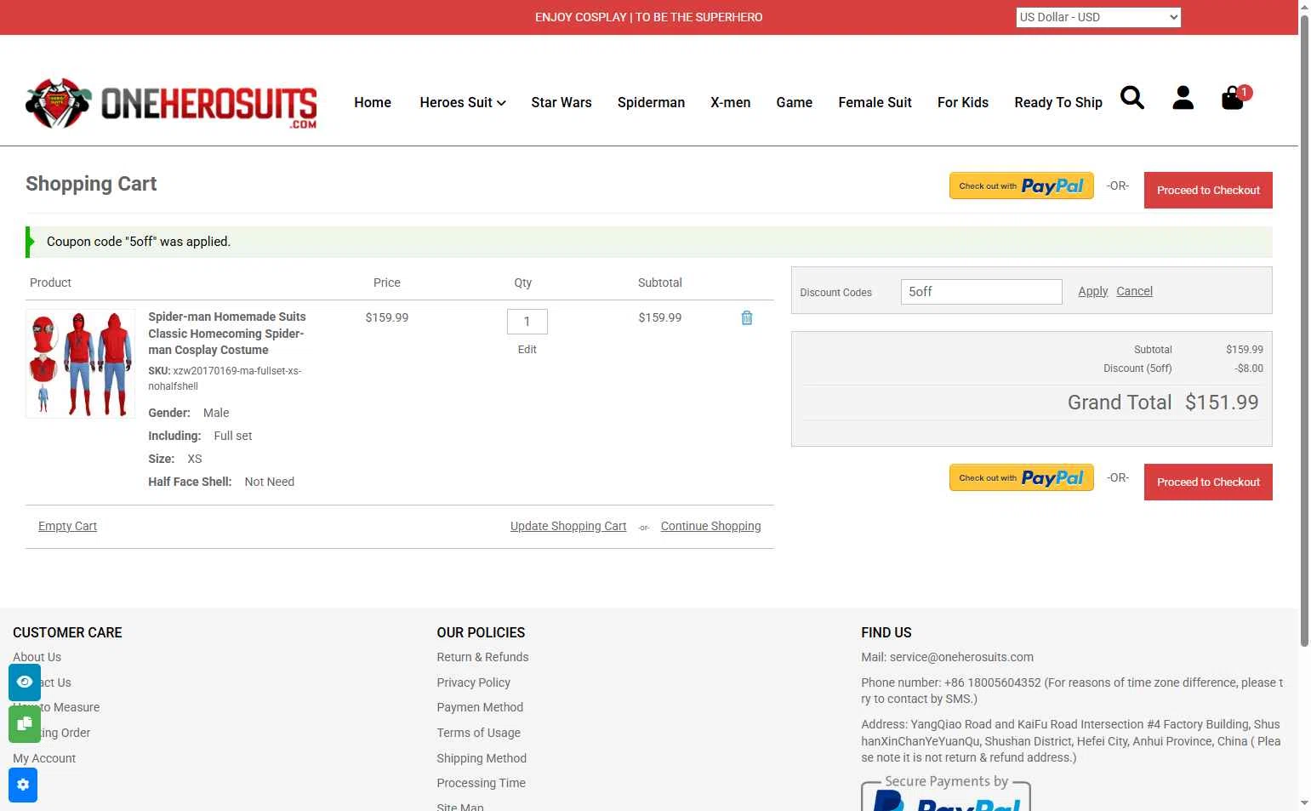Click the green copy floating widget
The width and height of the screenshot is (1311, 811).
click(25, 724)
